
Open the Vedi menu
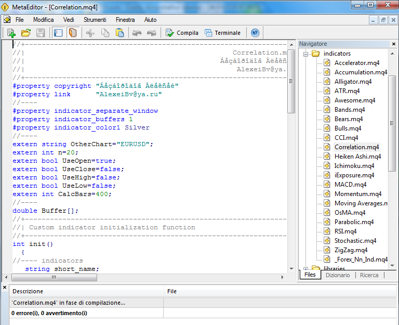(x=69, y=20)
